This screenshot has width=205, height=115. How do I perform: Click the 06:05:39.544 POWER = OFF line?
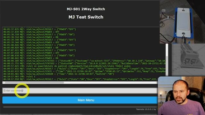[31, 42]
